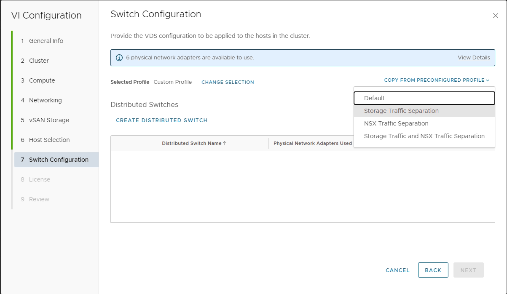Open Copy From Preconfigured Profile dropdown

[437, 80]
